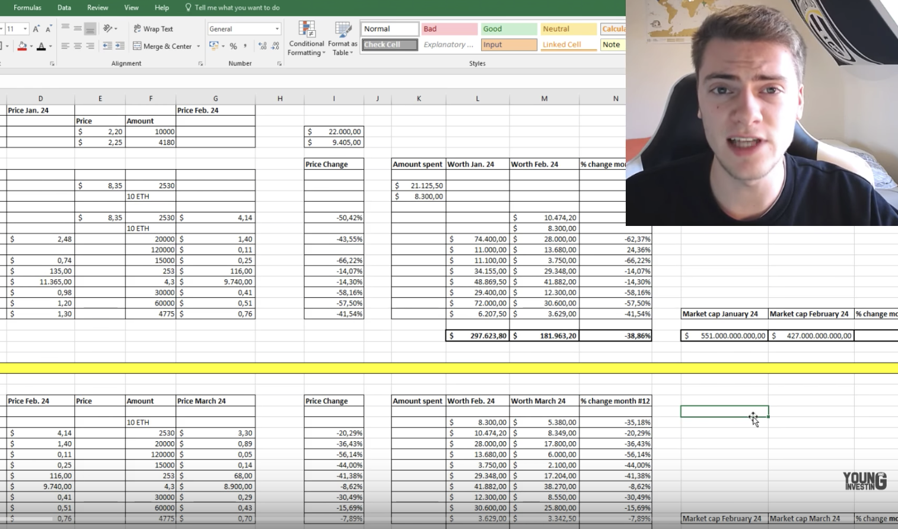The image size is (898, 529).
Task: Apply the Check Cell style
Action: [x=389, y=44]
